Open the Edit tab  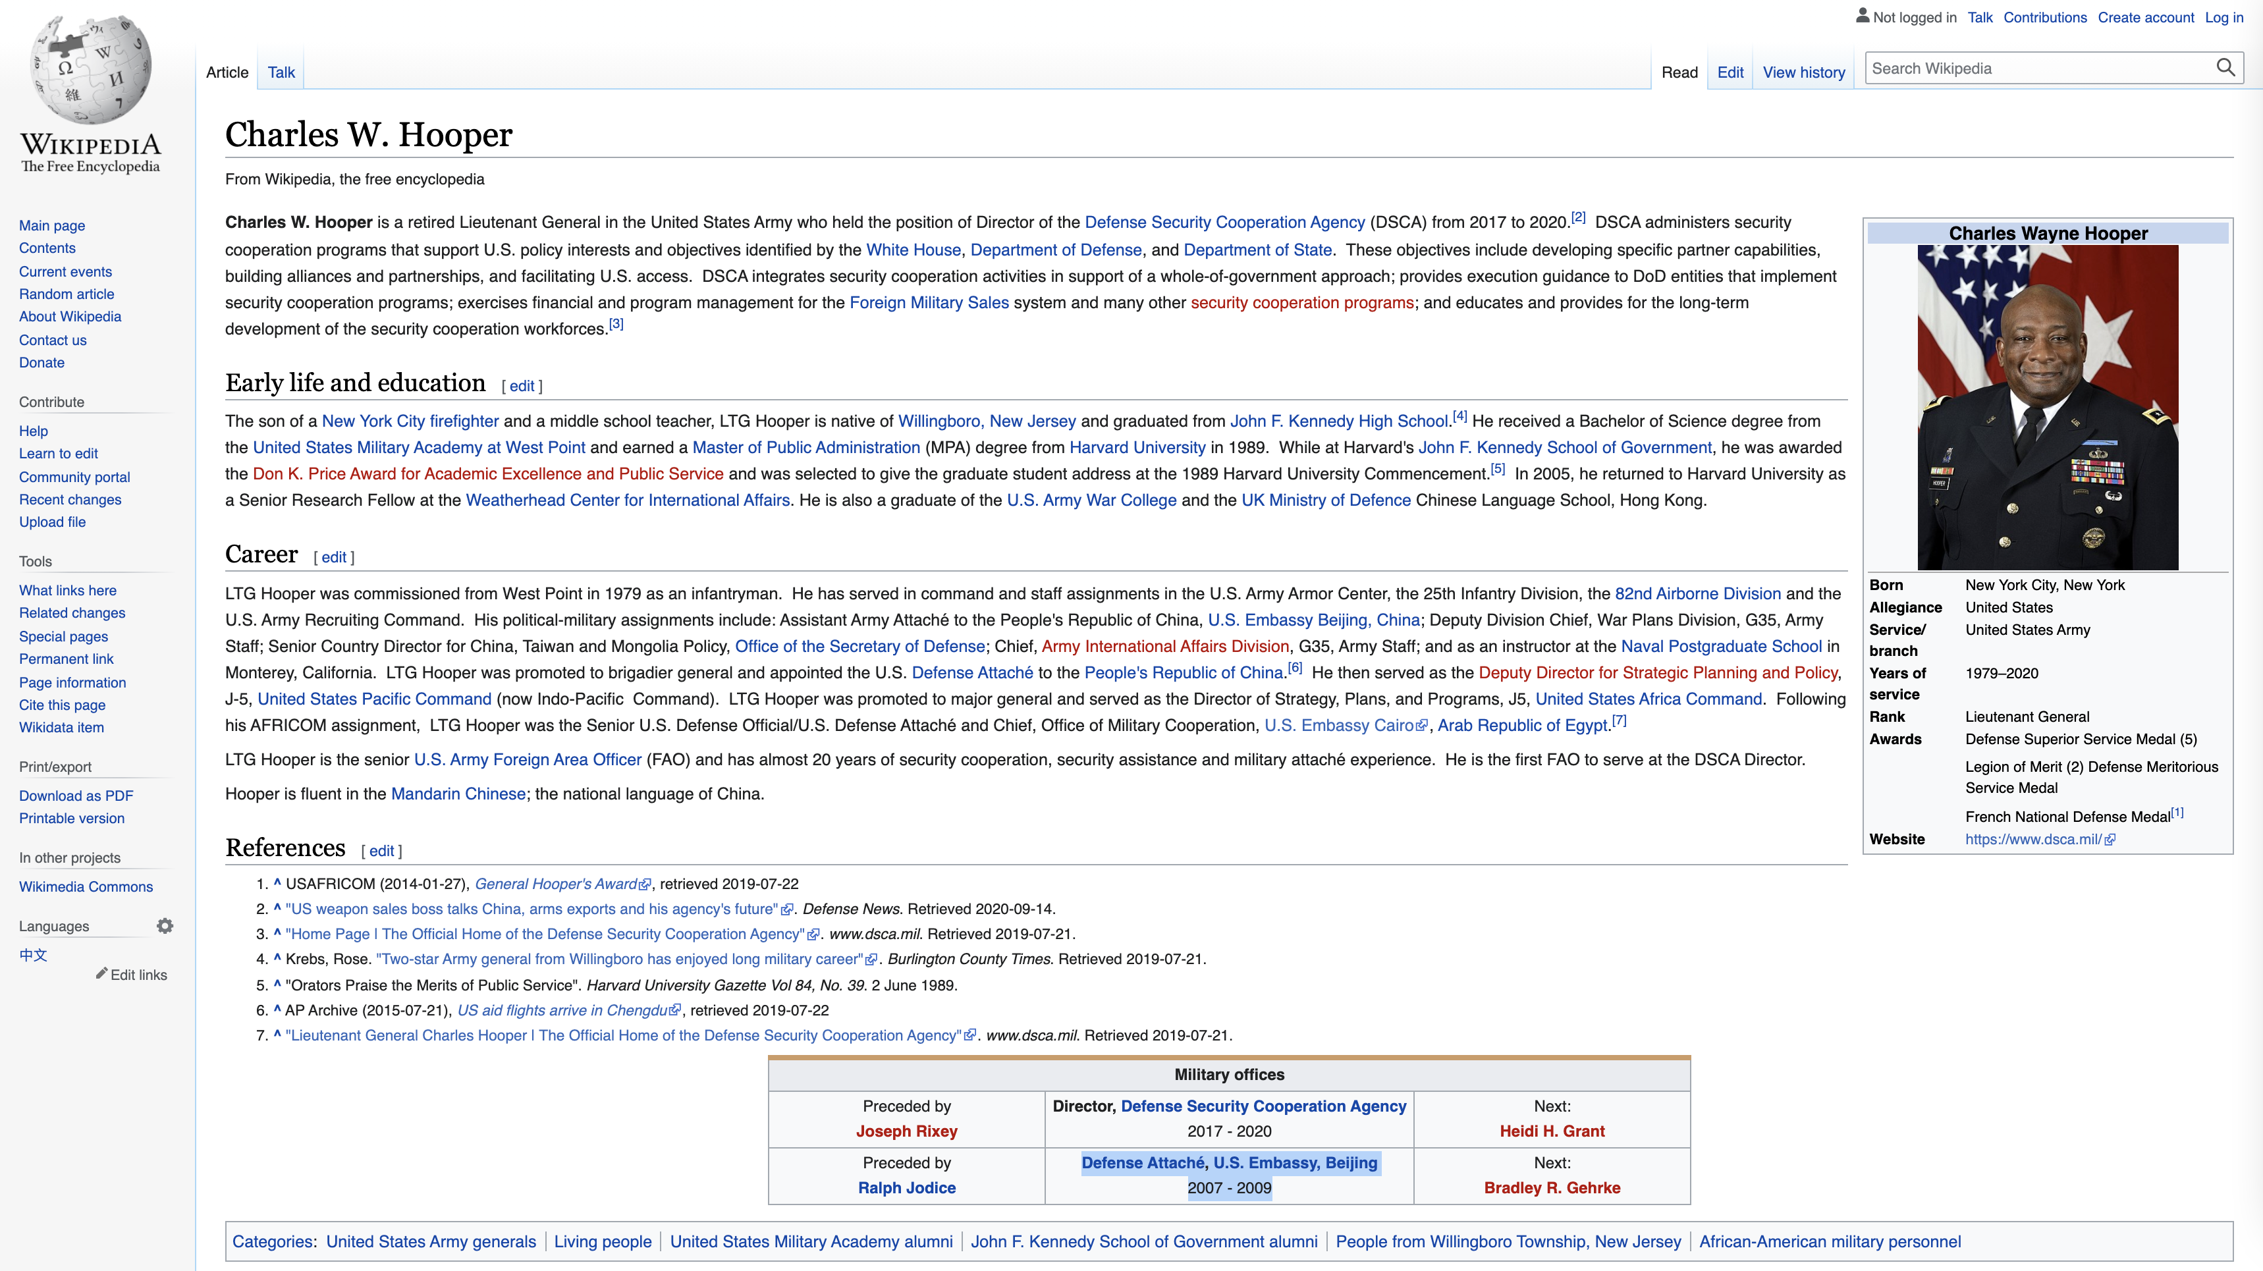pos(1730,72)
